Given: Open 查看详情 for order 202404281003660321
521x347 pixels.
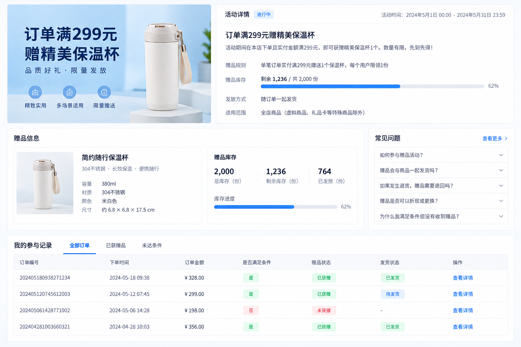Looking at the screenshot, I should click(x=463, y=327).
